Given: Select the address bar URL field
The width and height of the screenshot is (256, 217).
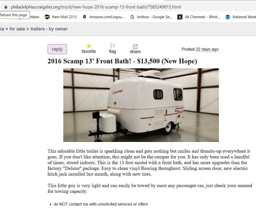Looking at the screenshot, I should 96,7.
